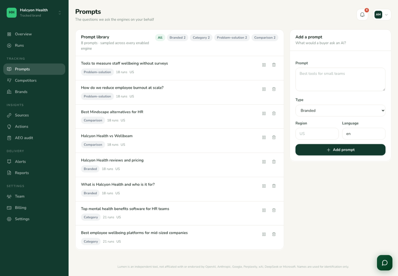The width and height of the screenshot is (398, 276).
Task: Select Prompts in the sidebar
Action: pyautogui.click(x=34, y=69)
